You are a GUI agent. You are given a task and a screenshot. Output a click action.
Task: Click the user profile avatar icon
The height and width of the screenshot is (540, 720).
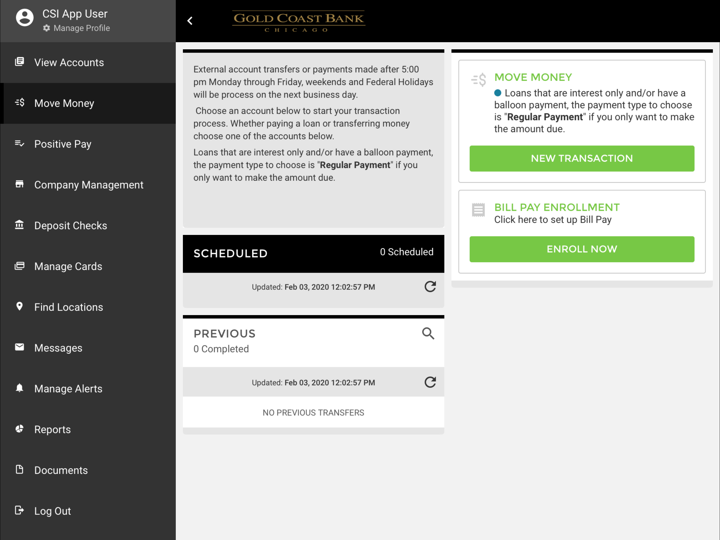coord(25,18)
